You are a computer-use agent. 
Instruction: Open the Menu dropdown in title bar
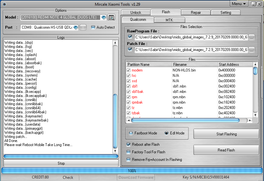239,4
